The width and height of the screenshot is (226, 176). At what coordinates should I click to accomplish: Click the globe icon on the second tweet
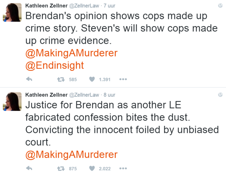coord(220,95)
